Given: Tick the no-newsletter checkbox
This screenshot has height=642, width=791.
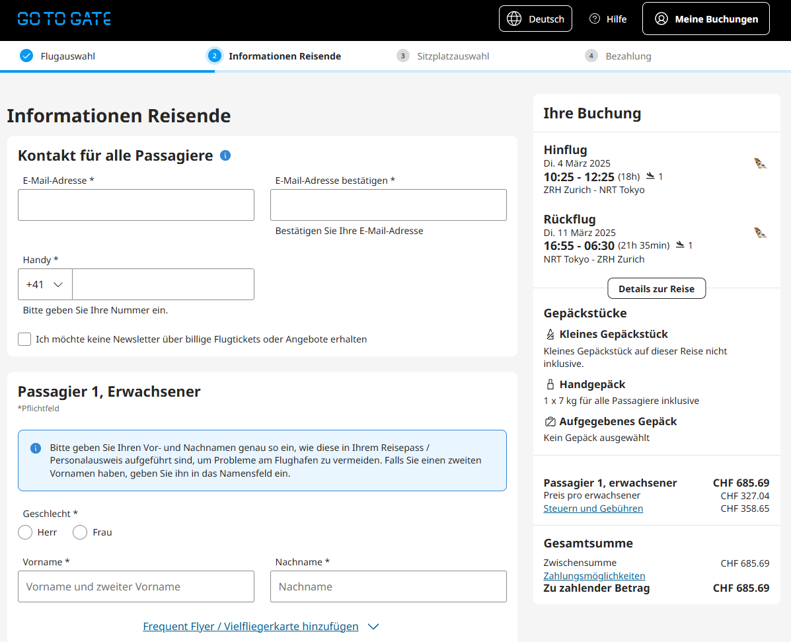Looking at the screenshot, I should (24, 339).
